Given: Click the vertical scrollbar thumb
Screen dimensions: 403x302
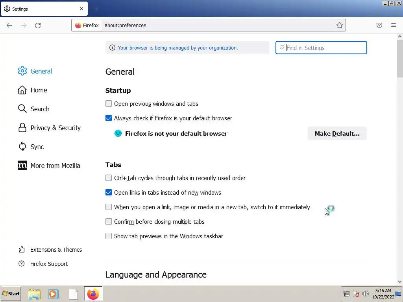Looking at the screenshot, I should click(x=400, y=59).
